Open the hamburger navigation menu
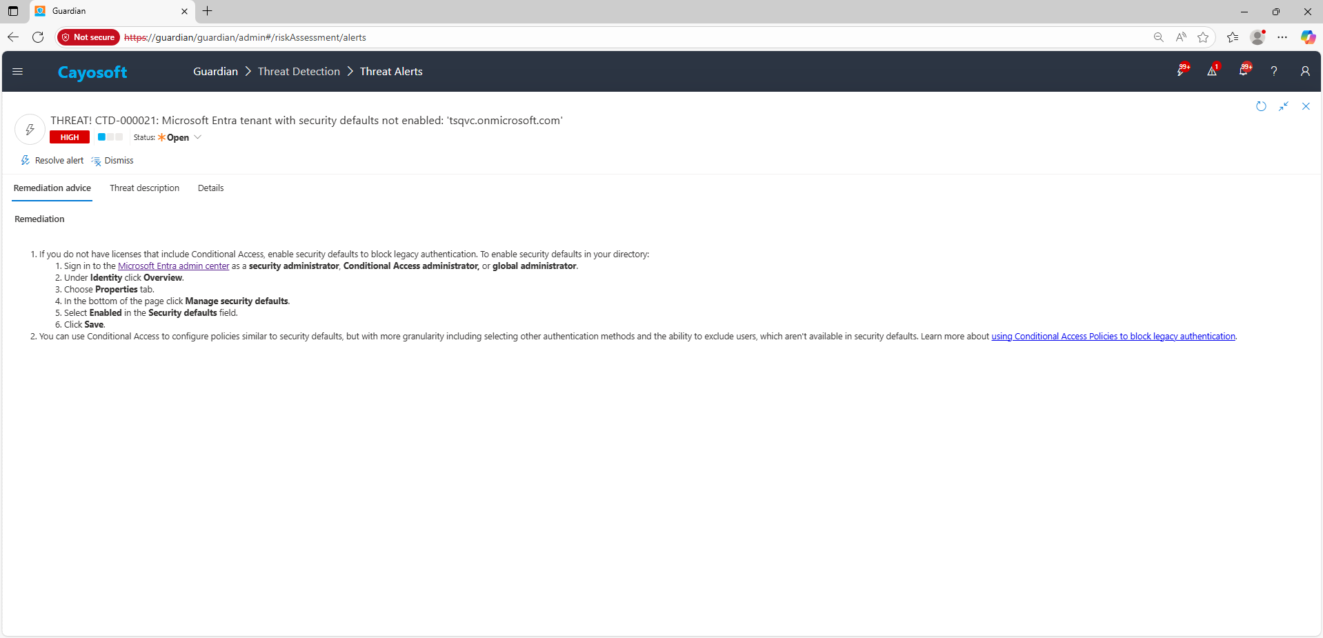 [x=18, y=72]
